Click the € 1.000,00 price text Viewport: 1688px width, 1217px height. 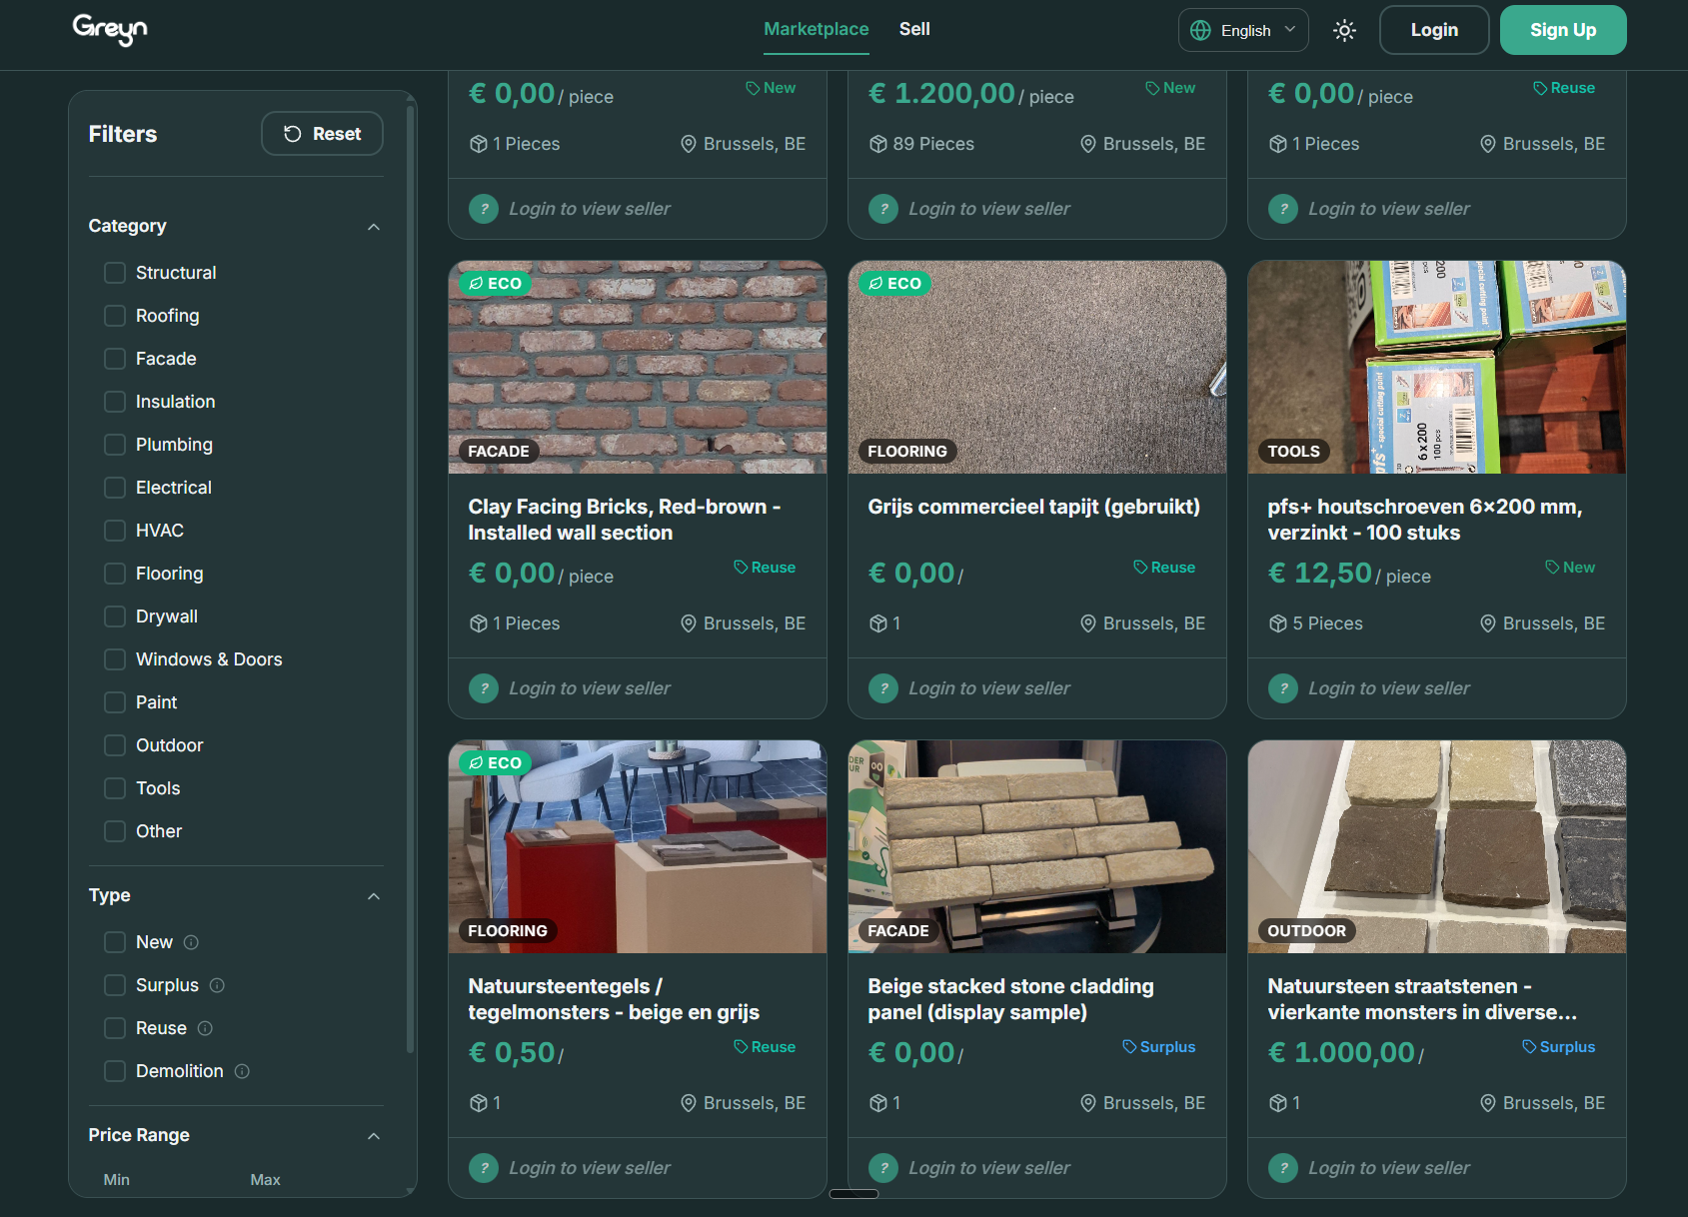pyautogui.click(x=1341, y=1053)
